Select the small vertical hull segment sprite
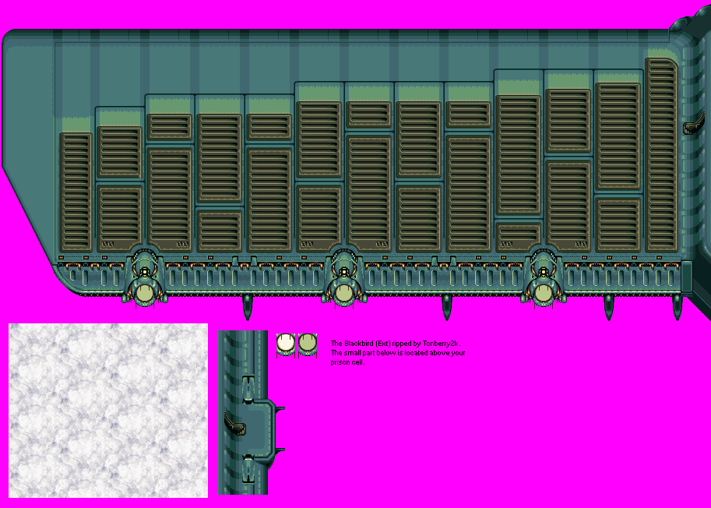Image resolution: width=711 pixels, height=508 pixels. pyautogui.click(x=251, y=413)
